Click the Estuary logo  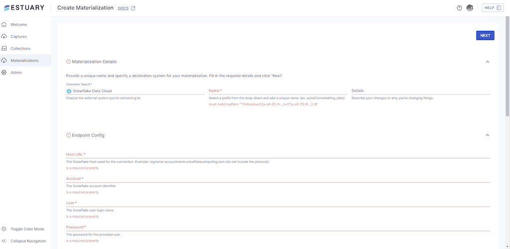[x=24, y=8]
